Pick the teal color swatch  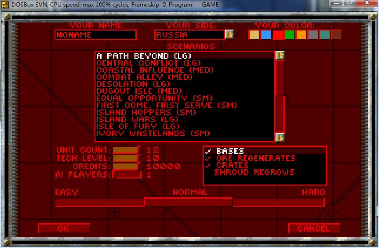click(324, 35)
